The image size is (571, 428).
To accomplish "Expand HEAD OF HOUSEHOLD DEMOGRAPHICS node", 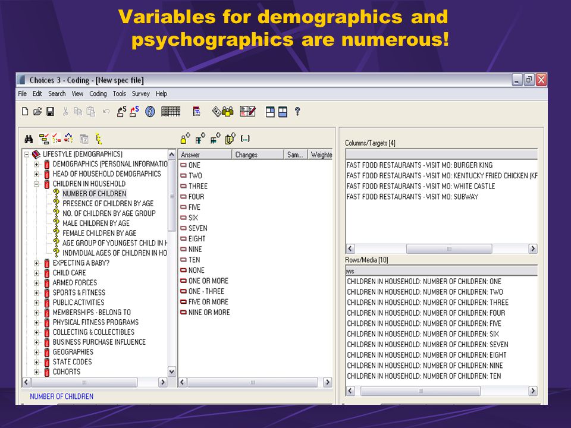I will tap(36, 174).
